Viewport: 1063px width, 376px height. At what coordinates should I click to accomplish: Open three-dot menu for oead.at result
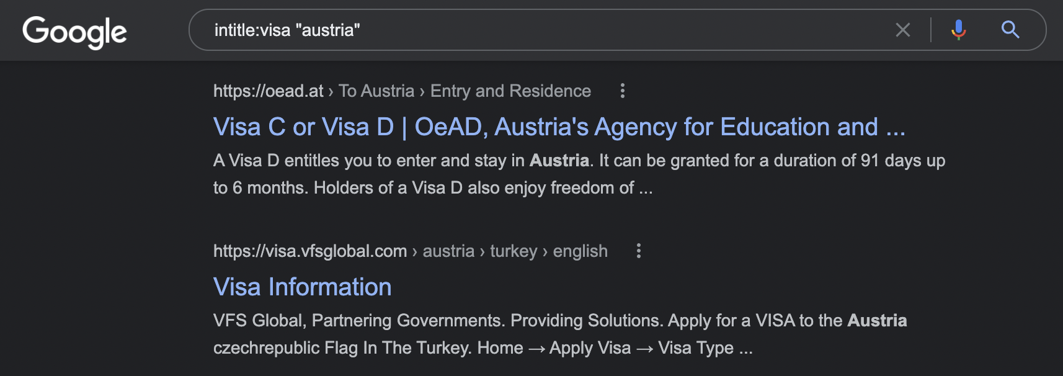(x=623, y=91)
